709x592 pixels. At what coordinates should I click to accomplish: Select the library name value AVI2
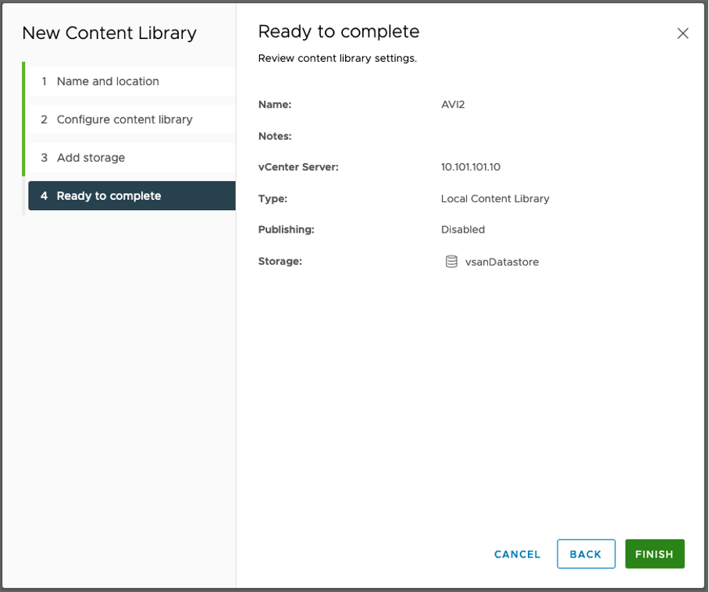pyautogui.click(x=453, y=104)
